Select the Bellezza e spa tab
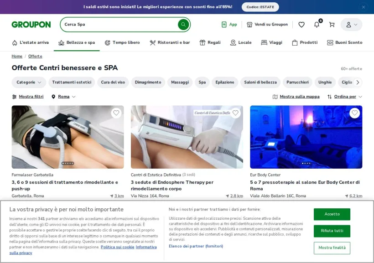This screenshot has height=263, width=374. 77,42
